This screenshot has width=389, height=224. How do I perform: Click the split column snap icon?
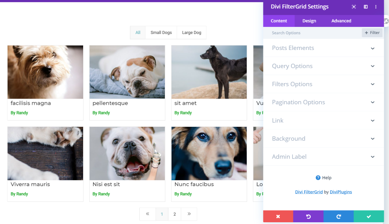click(366, 7)
